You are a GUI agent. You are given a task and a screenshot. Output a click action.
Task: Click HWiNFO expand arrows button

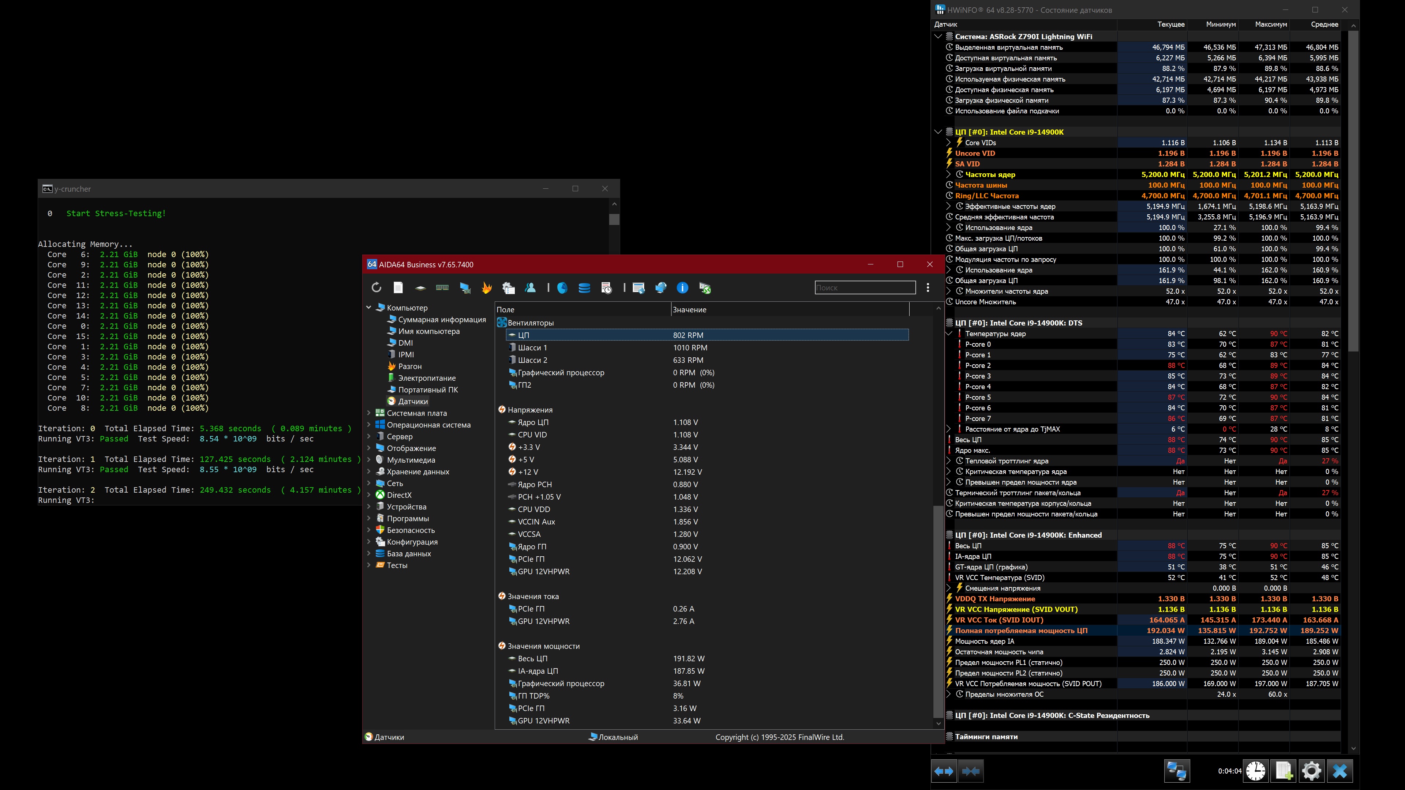click(x=944, y=771)
